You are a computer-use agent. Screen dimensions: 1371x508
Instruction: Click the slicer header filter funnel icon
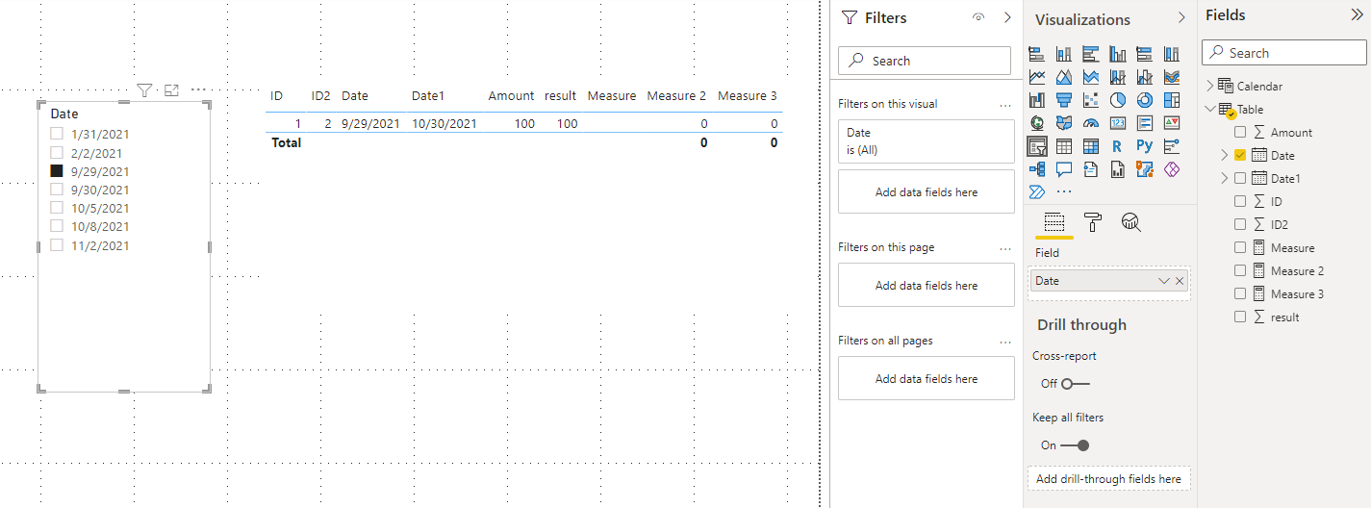(144, 90)
